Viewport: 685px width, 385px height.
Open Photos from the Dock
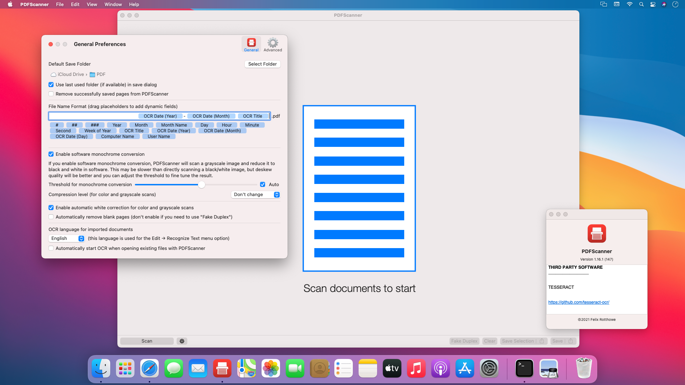[x=271, y=368]
